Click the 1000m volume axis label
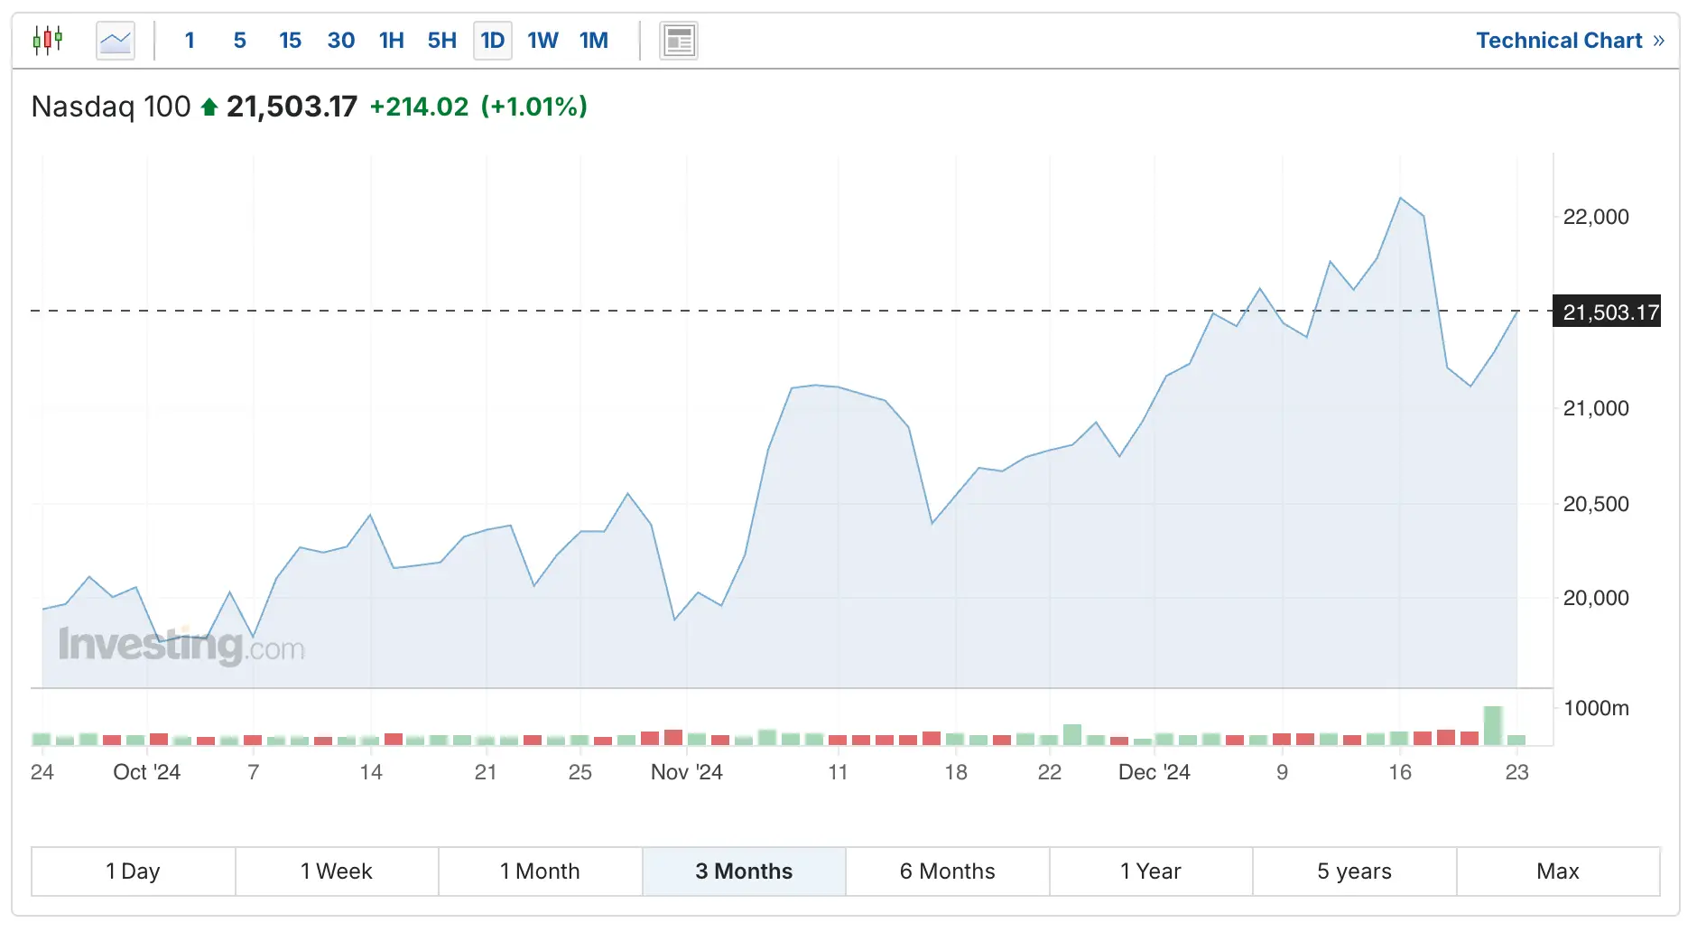The image size is (1697, 932). (1596, 708)
